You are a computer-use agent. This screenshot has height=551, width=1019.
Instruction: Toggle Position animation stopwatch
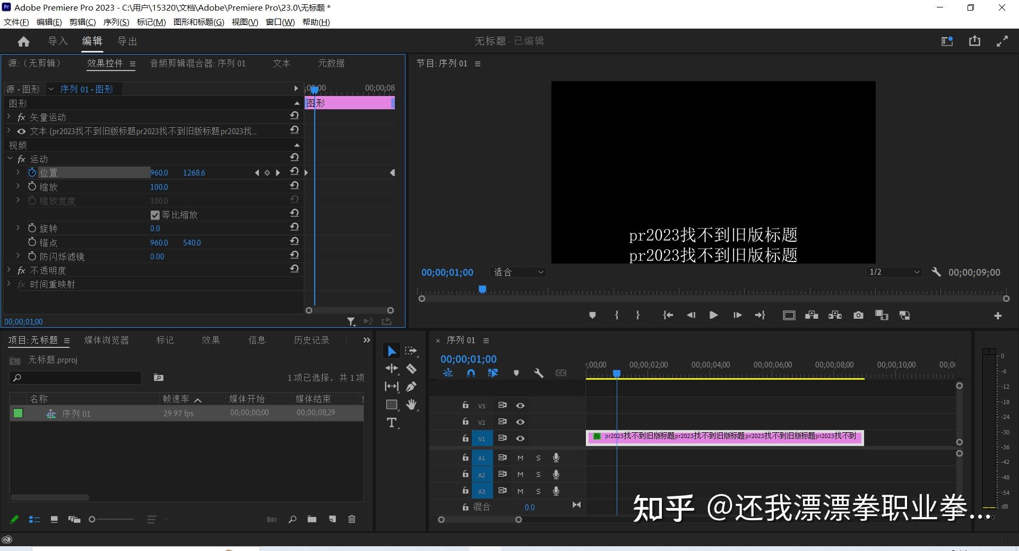click(32, 172)
